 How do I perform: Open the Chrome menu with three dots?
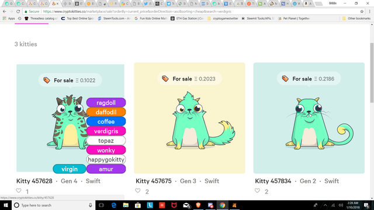tap(370, 12)
